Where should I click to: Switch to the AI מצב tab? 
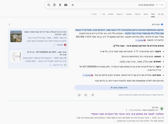161,14
